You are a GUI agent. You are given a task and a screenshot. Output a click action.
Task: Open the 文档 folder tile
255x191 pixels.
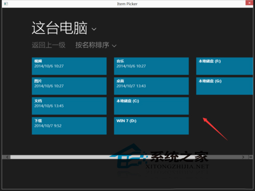pos(69,106)
